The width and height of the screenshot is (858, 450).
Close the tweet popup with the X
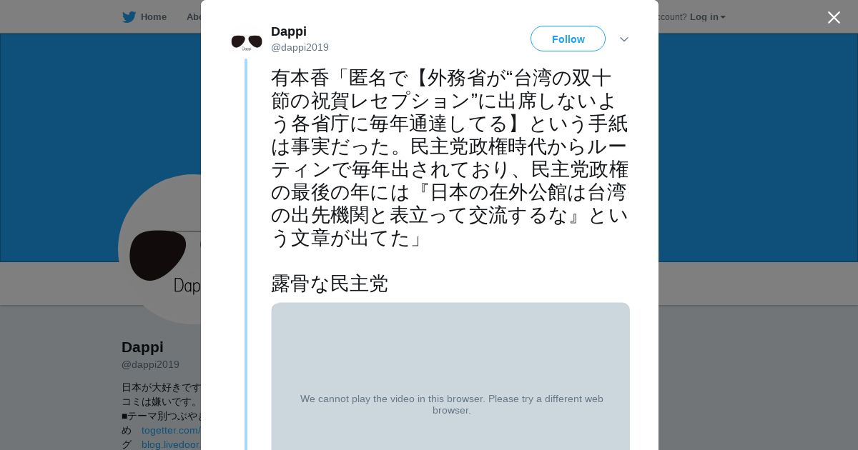[834, 18]
